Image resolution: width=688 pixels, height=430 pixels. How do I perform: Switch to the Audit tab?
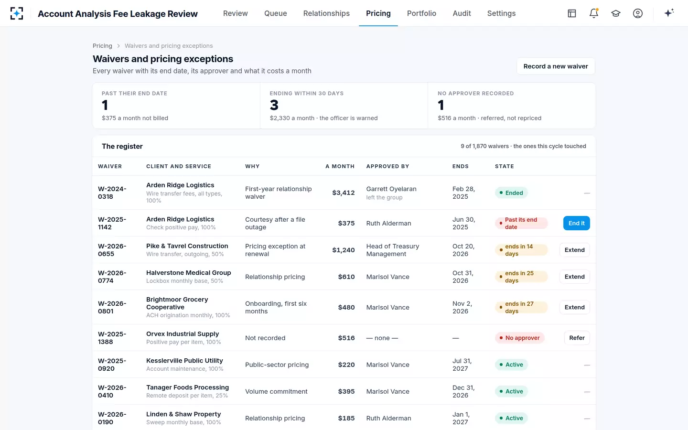[462, 13]
